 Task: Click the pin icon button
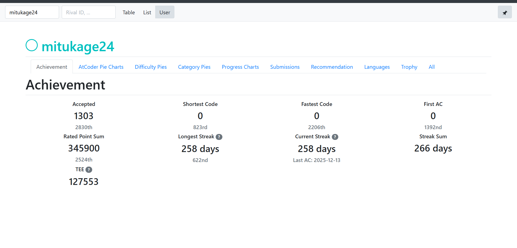click(x=505, y=12)
